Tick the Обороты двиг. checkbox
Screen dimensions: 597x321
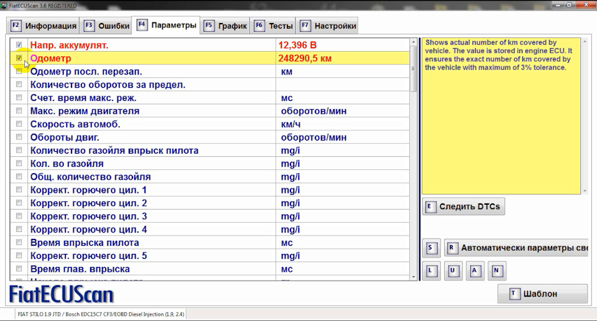(19, 137)
